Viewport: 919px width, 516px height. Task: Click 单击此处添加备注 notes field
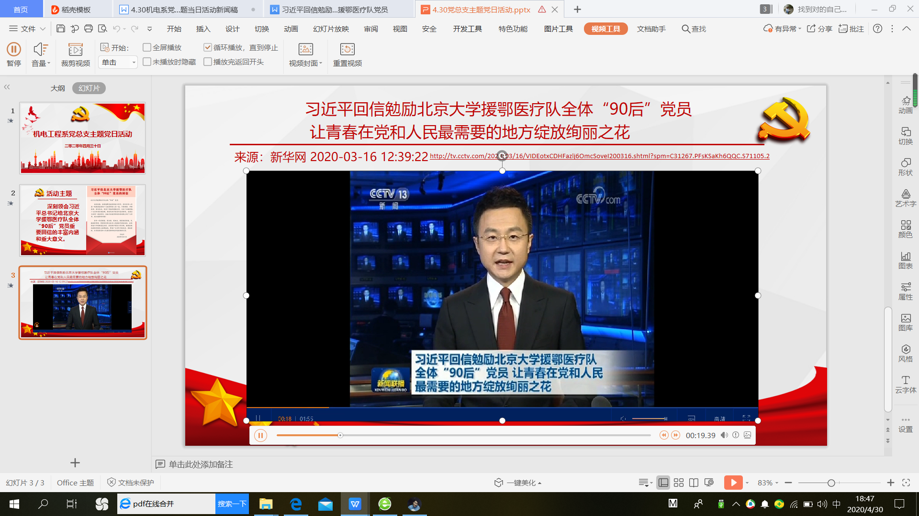(201, 464)
